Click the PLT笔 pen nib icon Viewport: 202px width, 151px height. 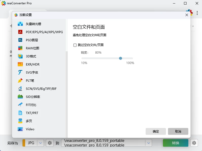[20, 80]
